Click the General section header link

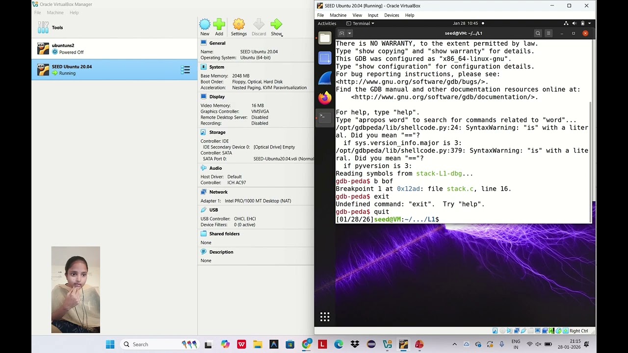point(217,43)
